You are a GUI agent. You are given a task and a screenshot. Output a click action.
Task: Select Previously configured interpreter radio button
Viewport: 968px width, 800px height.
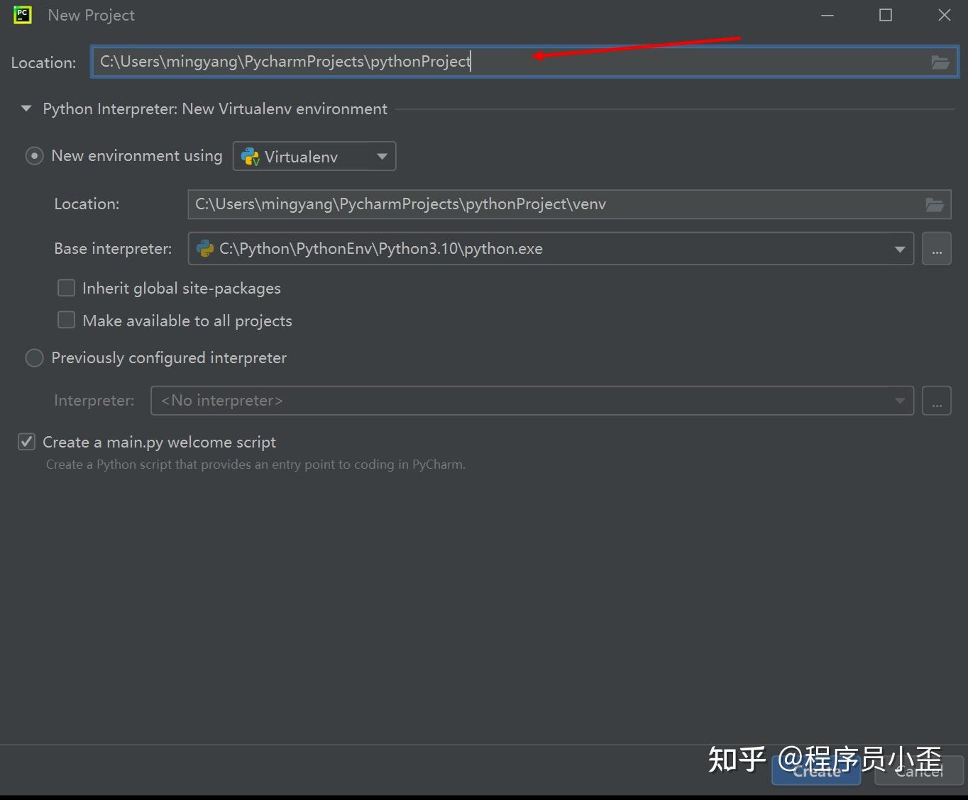[34, 358]
